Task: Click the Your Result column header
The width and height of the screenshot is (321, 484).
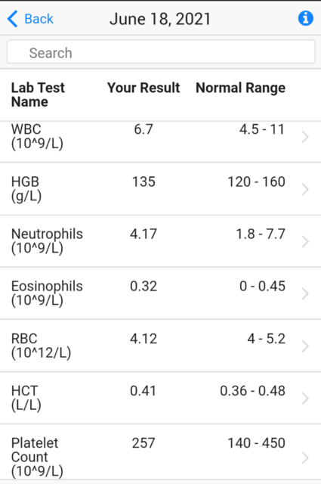Action: [x=144, y=88]
